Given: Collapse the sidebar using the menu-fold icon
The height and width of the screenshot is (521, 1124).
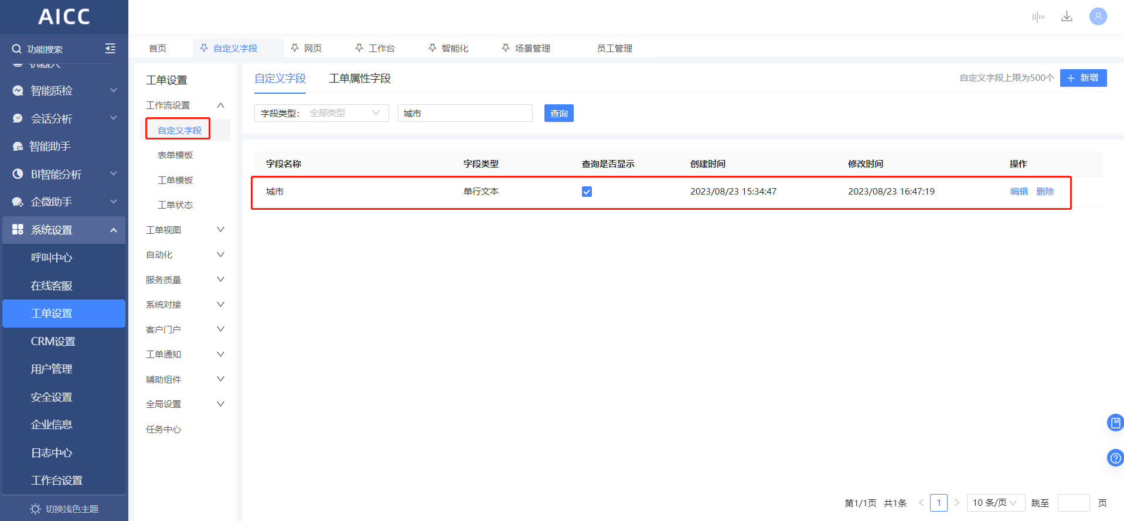Looking at the screenshot, I should click(110, 49).
